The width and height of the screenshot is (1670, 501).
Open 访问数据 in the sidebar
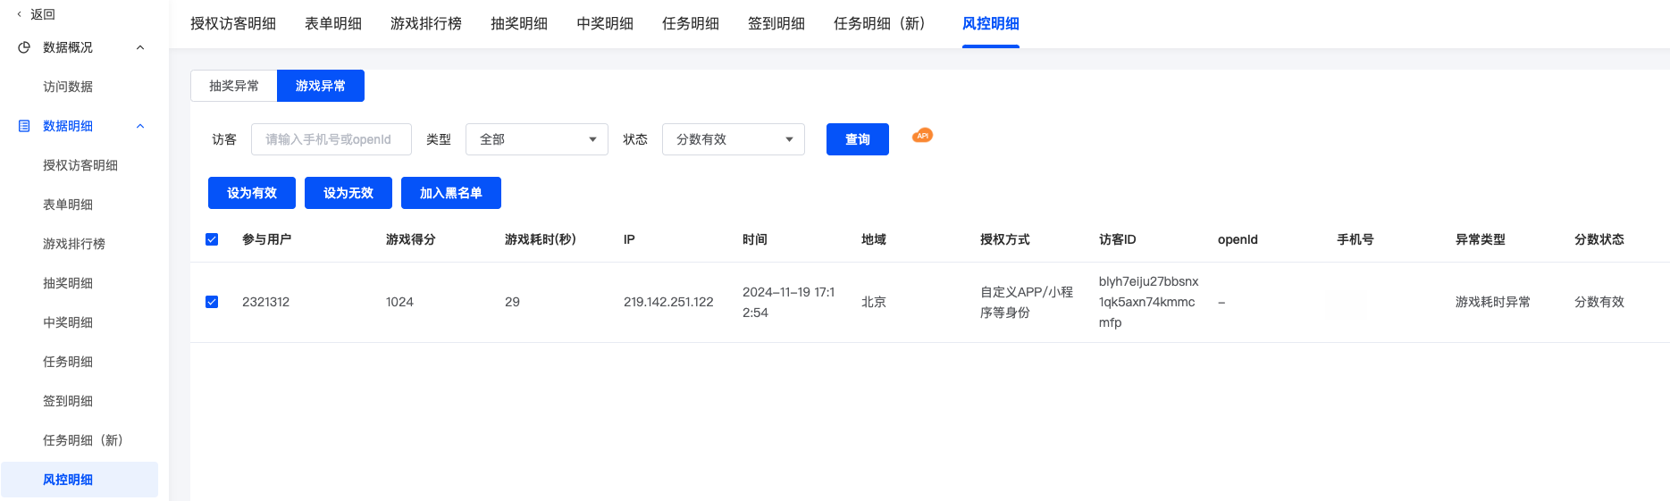click(x=68, y=87)
